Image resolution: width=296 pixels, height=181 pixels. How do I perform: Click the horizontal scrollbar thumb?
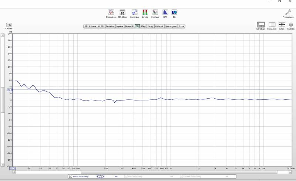point(179,172)
